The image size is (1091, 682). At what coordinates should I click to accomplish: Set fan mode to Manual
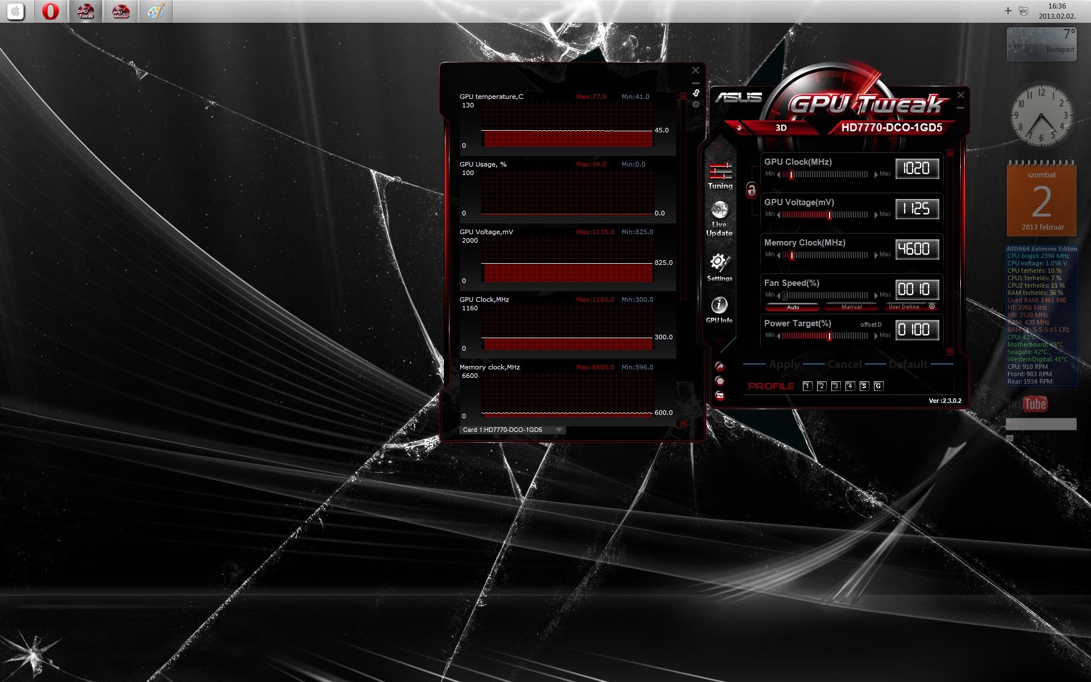pyautogui.click(x=851, y=307)
